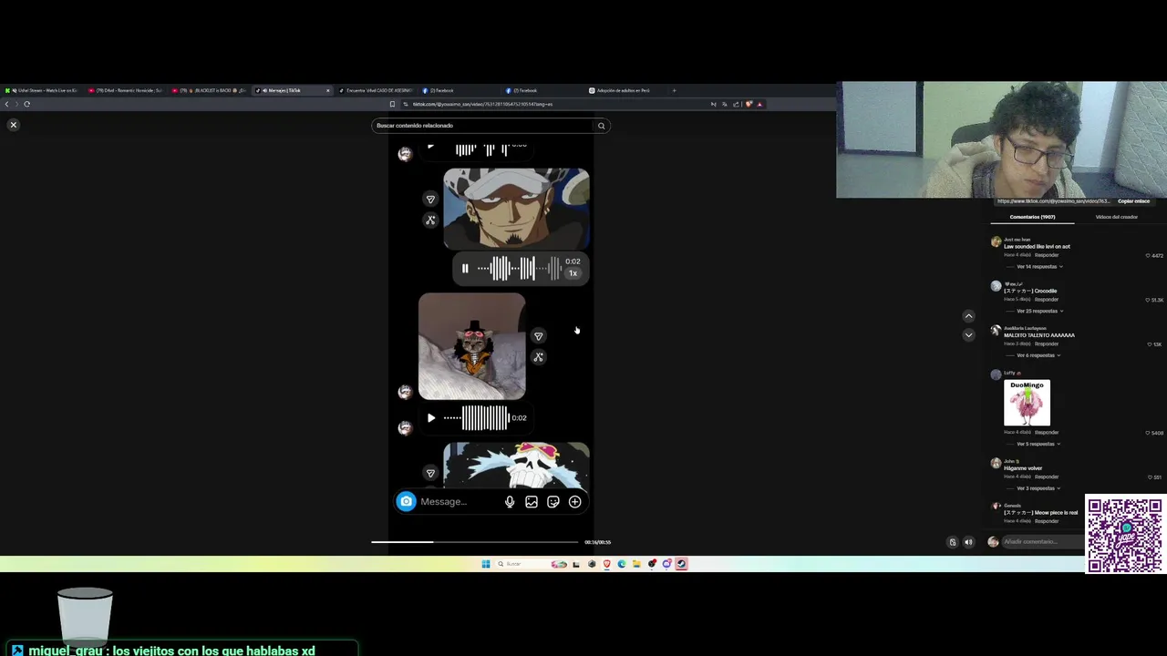Viewport: 1167px width, 656px height.
Task: Open the image gallery picker icon
Action: [x=532, y=502]
